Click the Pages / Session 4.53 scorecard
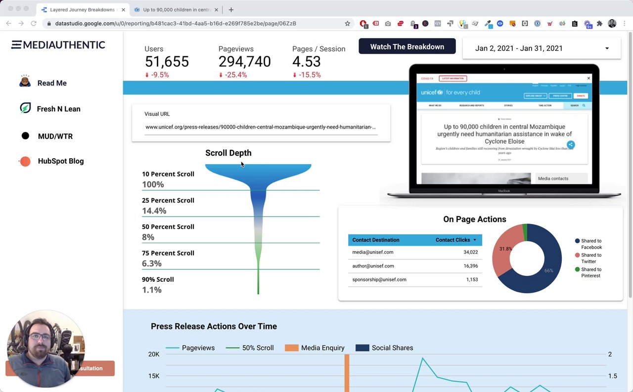Screen dimensions: 633x392 [318, 62]
